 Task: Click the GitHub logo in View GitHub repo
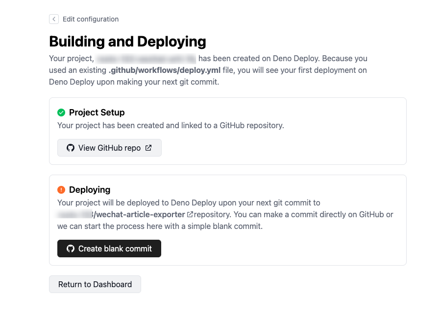point(71,148)
